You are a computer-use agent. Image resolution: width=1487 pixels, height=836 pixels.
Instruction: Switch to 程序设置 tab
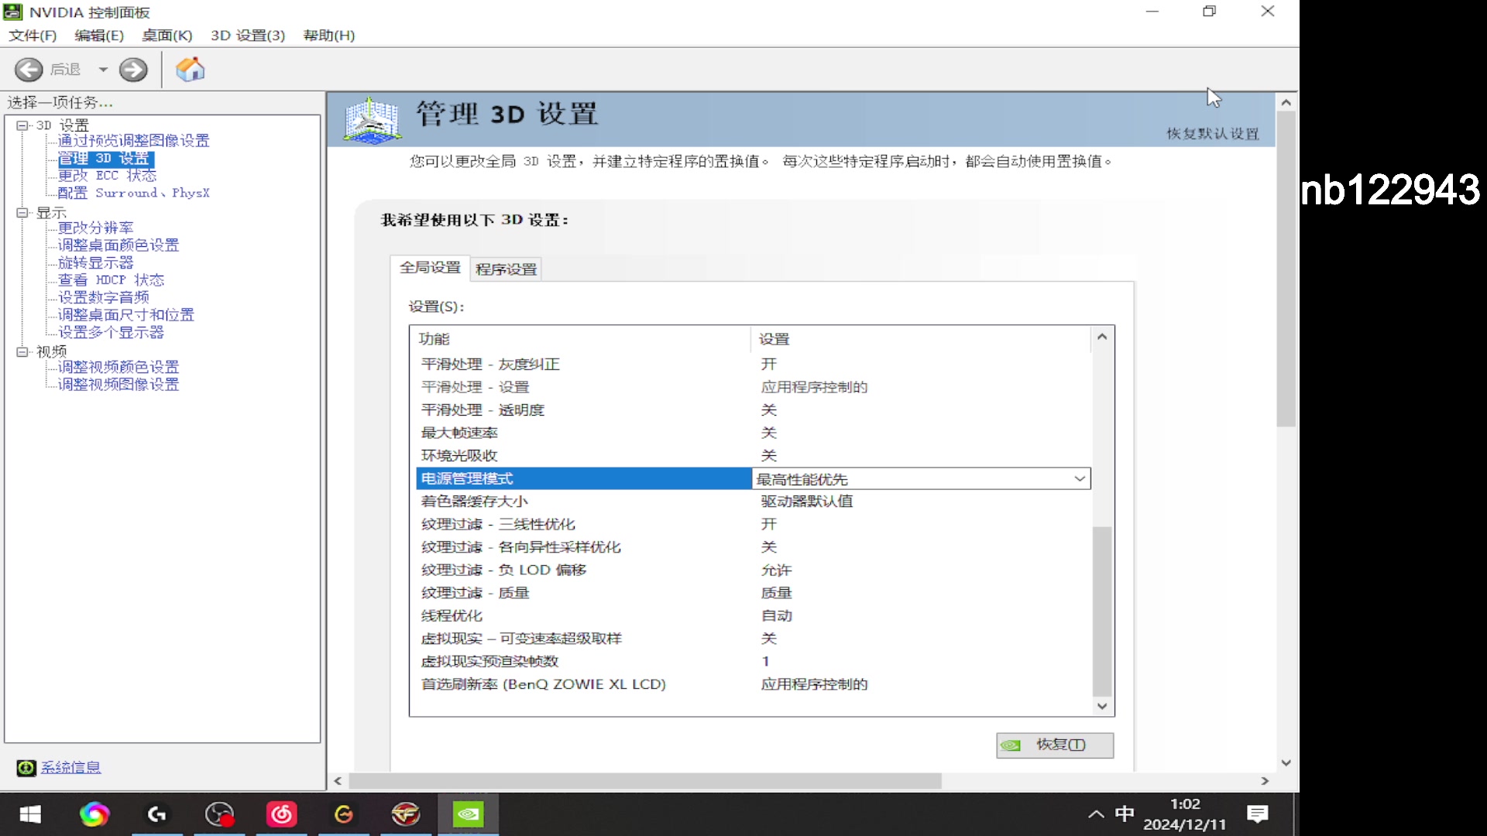[506, 269]
